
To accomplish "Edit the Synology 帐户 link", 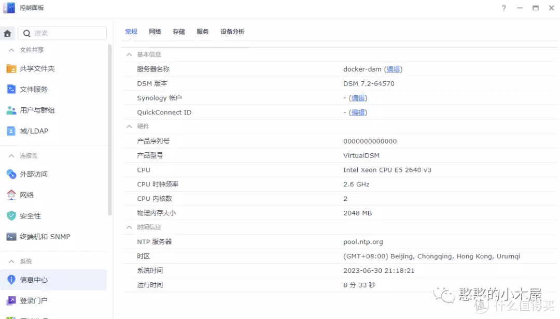I will pos(358,98).
